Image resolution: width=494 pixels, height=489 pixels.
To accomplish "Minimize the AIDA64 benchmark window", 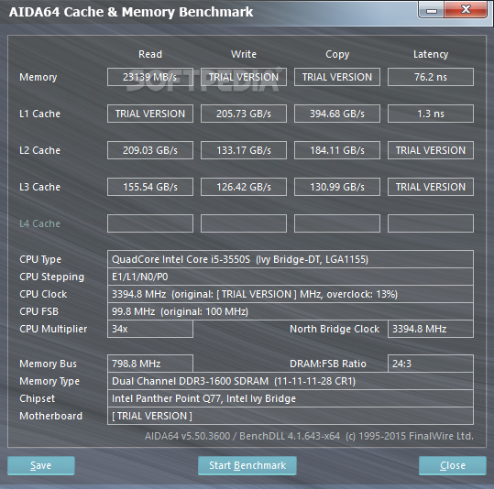I will click(432, 10).
